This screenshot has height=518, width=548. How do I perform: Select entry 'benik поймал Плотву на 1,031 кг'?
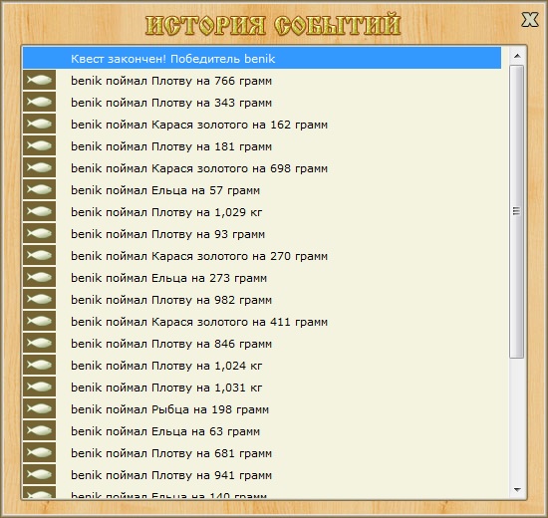pyautogui.click(x=262, y=387)
